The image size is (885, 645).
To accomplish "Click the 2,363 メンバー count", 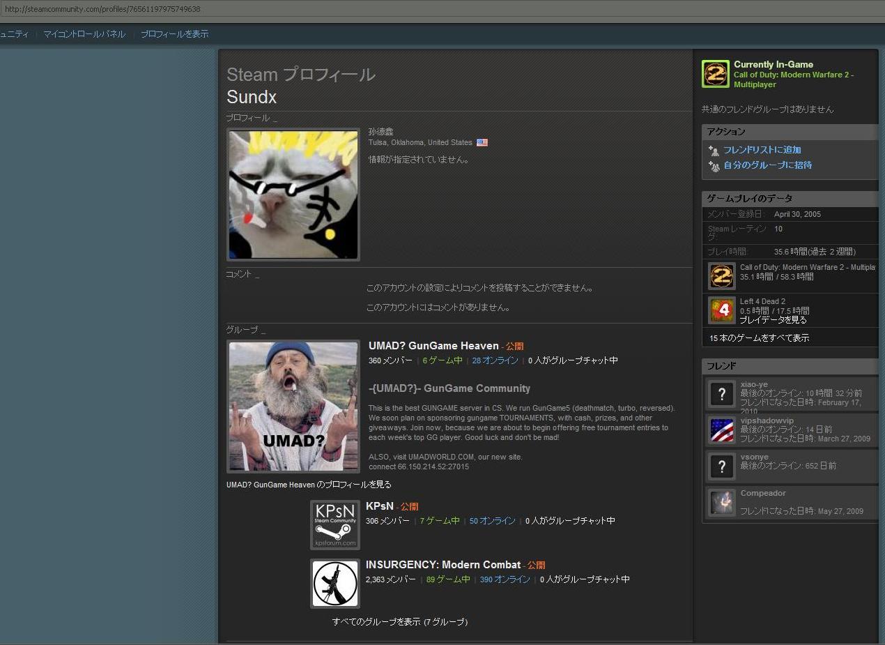I will [391, 579].
